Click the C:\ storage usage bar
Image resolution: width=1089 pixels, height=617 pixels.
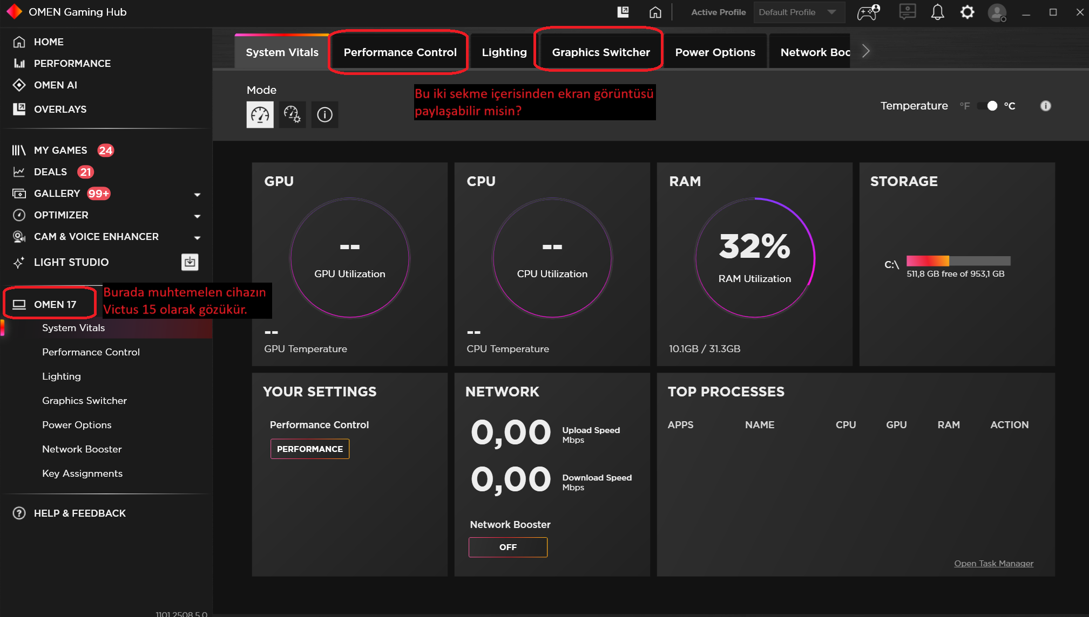(958, 261)
